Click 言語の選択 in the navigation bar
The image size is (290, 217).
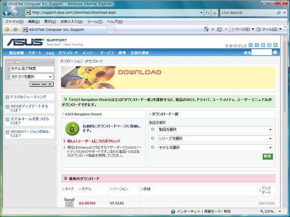(x=140, y=53)
